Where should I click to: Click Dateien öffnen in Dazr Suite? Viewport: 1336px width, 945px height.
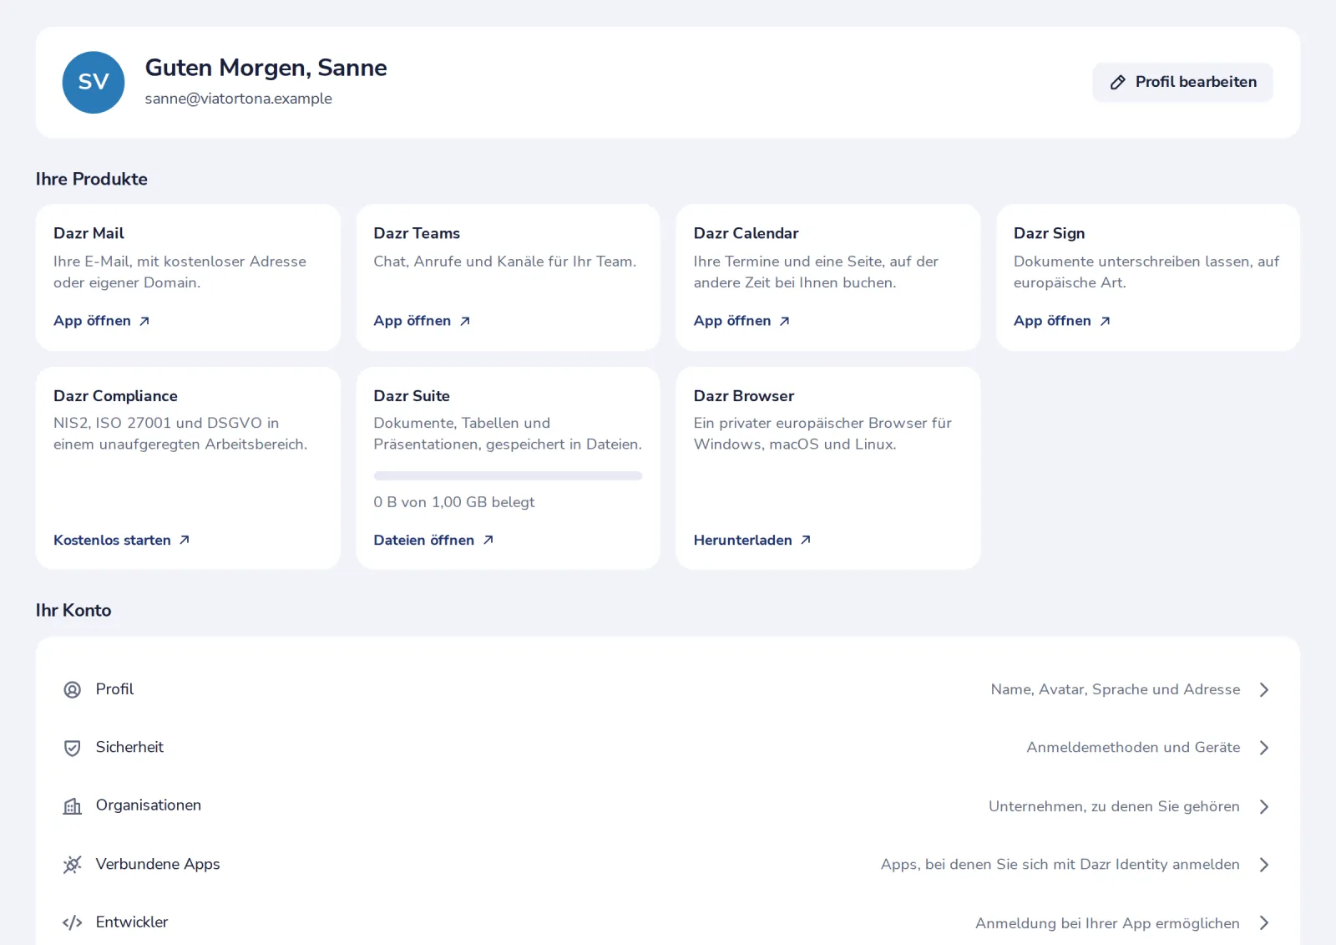(433, 540)
